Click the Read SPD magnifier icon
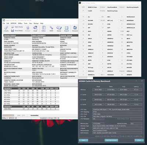147x145 pixels. coord(35,28)
